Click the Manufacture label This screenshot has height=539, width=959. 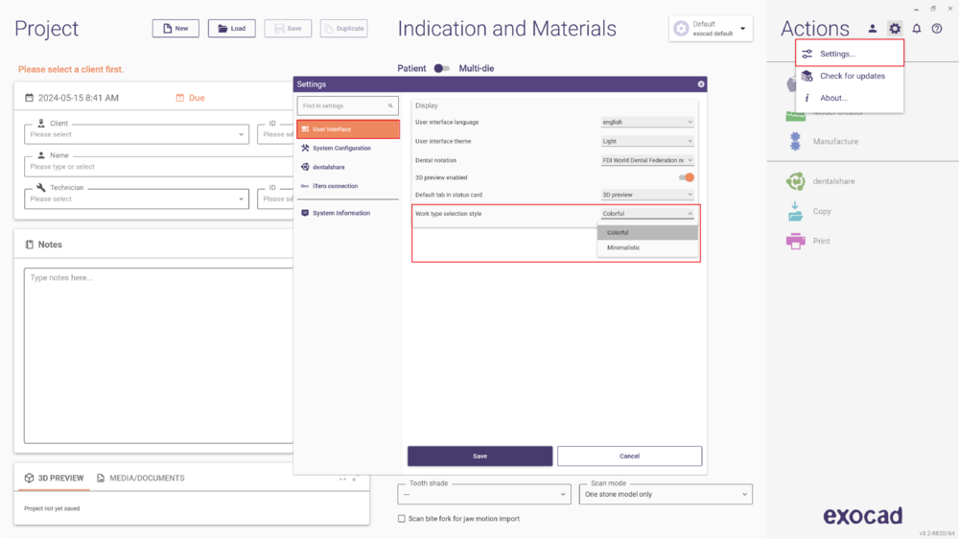(x=835, y=141)
